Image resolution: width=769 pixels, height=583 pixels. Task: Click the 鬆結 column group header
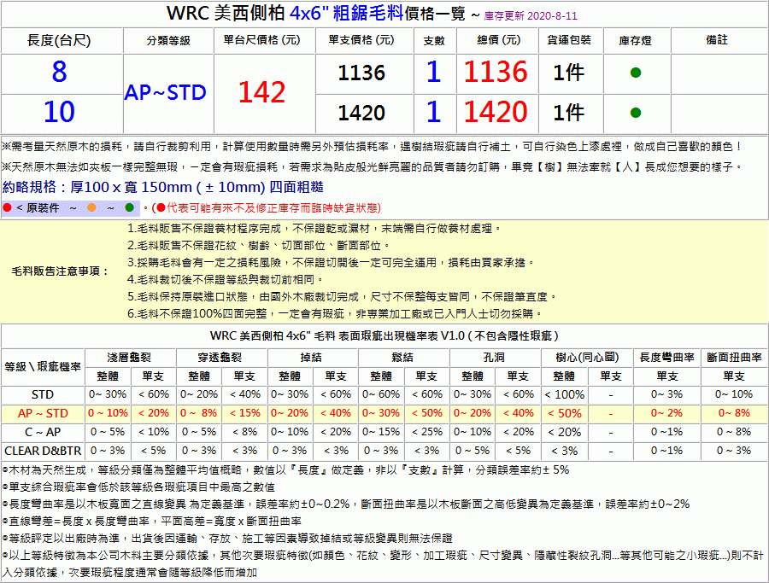click(x=402, y=358)
